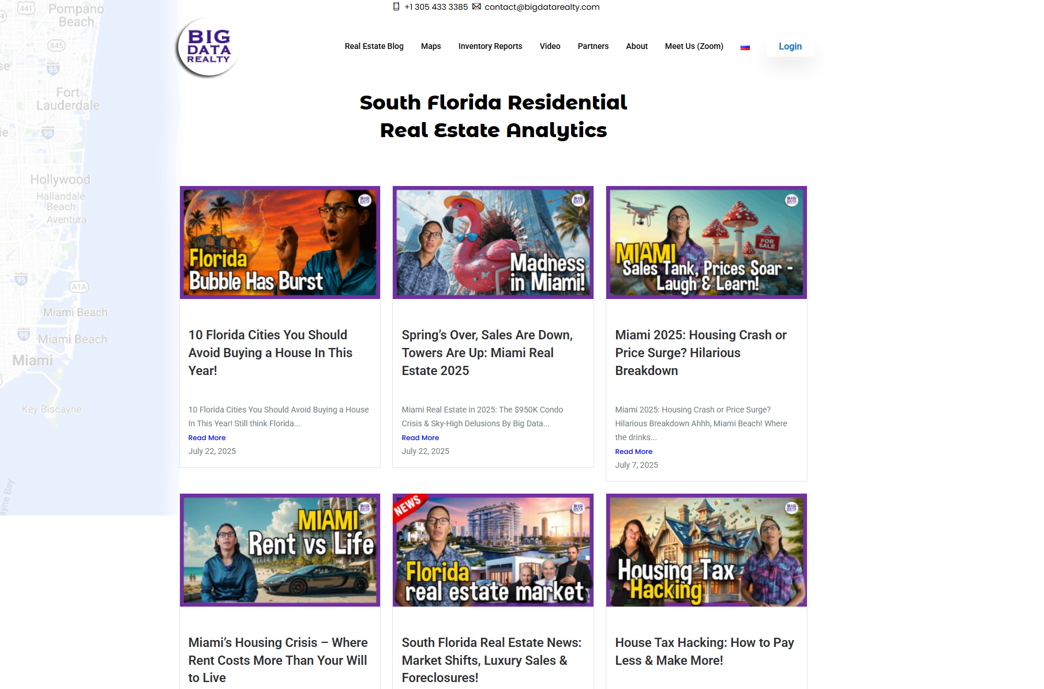Image resolution: width=1044 pixels, height=689 pixels.
Task: Open article title Miami's Housing Crisis
Action: click(278, 660)
